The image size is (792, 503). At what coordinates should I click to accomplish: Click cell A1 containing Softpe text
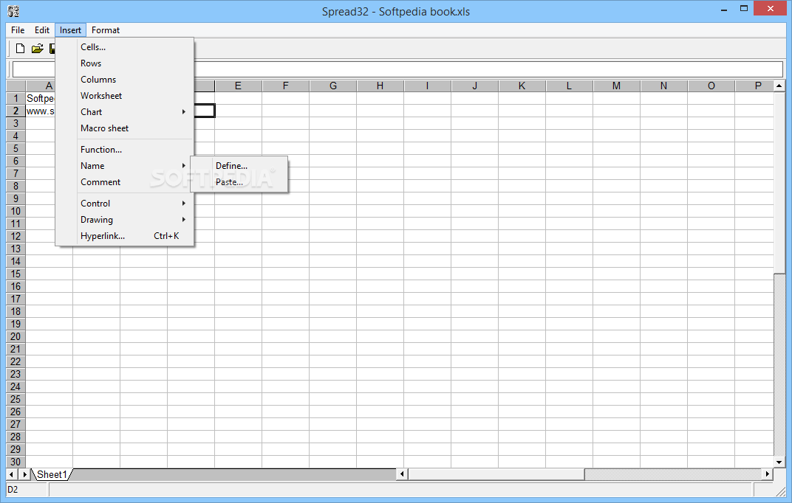(41, 98)
